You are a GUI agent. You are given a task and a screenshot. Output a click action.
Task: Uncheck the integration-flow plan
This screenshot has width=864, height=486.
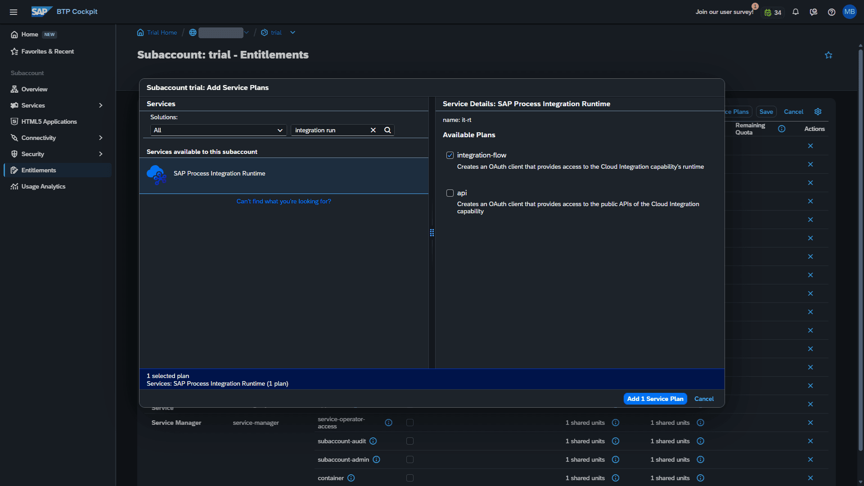[x=450, y=155]
